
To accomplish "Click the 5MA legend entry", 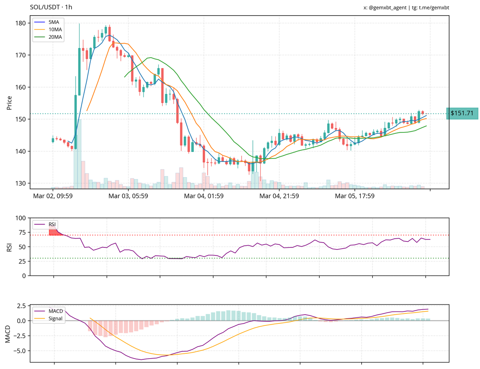I will (x=48, y=22).
